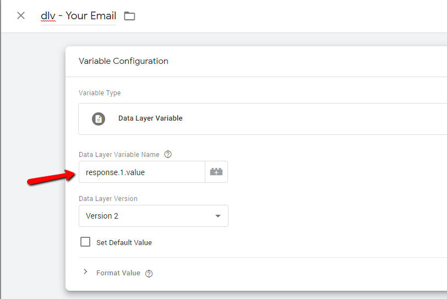Image resolution: width=447 pixels, height=299 pixels.
Task: Click the insert variable brick icon
Action: tap(216, 172)
